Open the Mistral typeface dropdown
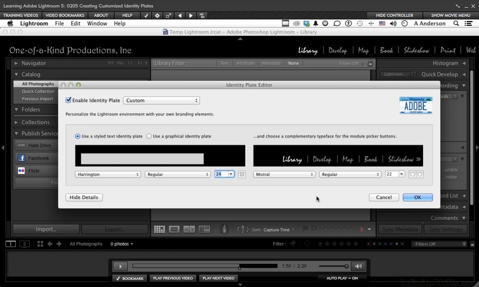This screenshot has width=479, height=287. [x=285, y=174]
